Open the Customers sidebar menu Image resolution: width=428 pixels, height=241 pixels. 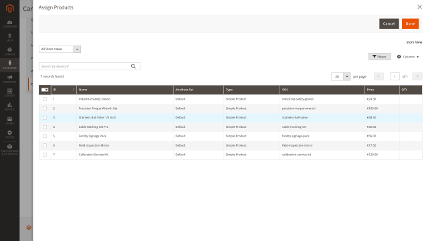pyautogui.click(x=9, y=65)
